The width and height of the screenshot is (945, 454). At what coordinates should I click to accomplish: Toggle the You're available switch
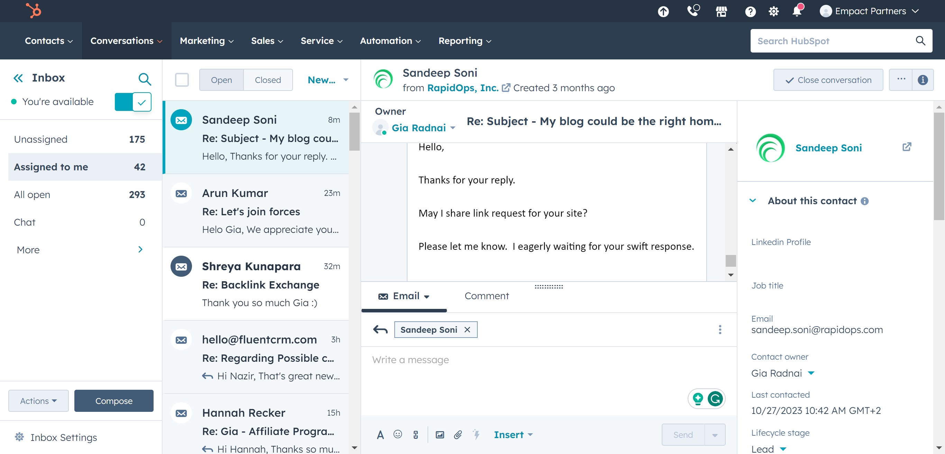coord(133,102)
